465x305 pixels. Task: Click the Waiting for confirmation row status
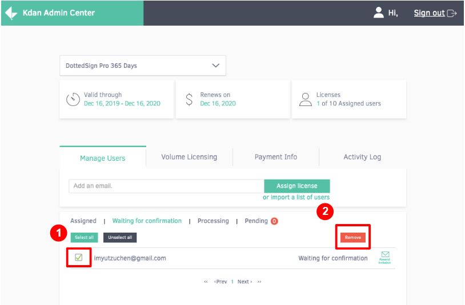tap(332, 258)
